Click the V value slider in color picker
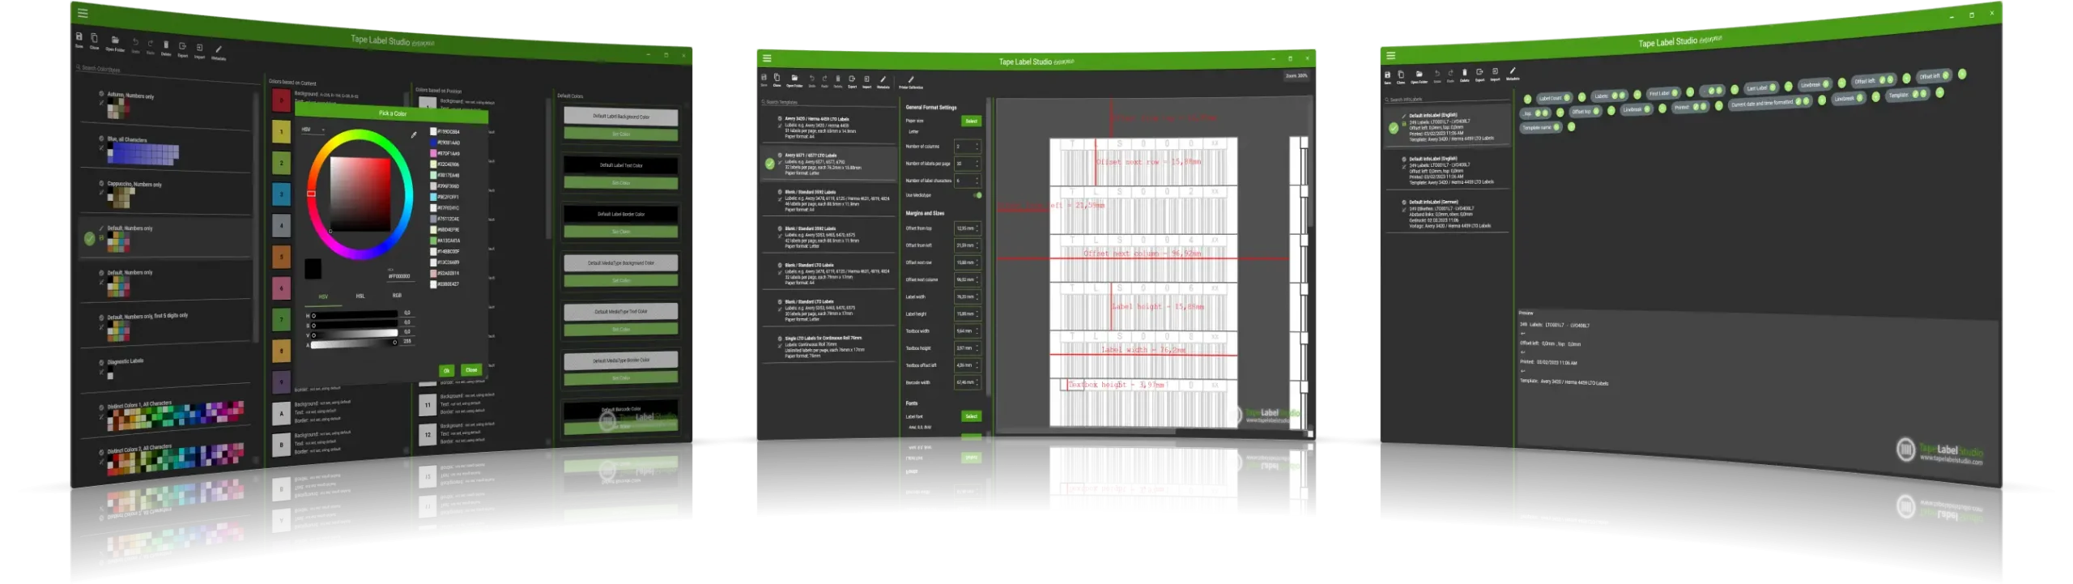The width and height of the screenshot is (2073, 584). (x=354, y=334)
